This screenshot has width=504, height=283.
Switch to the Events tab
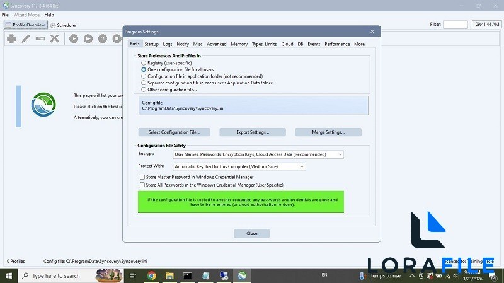(x=314, y=44)
